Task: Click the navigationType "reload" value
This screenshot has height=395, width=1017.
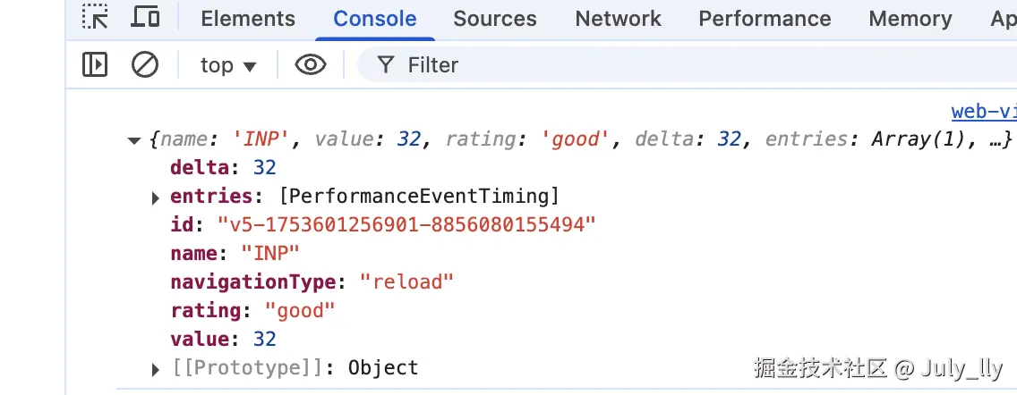Action: tap(406, 282)
